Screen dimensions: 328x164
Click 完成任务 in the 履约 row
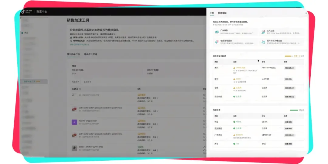290,68
